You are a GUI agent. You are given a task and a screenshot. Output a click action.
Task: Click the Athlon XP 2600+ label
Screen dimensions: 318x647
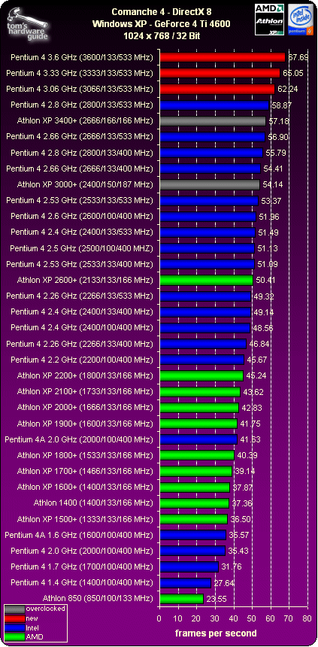coord(86,280)
